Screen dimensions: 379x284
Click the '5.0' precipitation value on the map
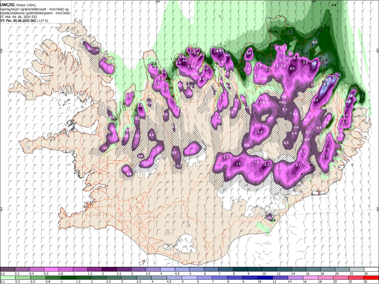click(314, 63)
